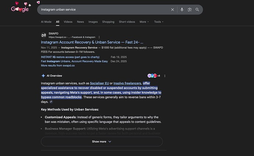The image size is (254, 156).
Task: Open the News tab
Action: 80,22
